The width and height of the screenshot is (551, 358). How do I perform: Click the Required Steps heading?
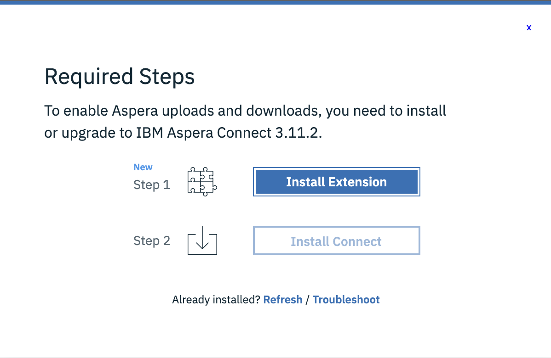coord(119,76)
